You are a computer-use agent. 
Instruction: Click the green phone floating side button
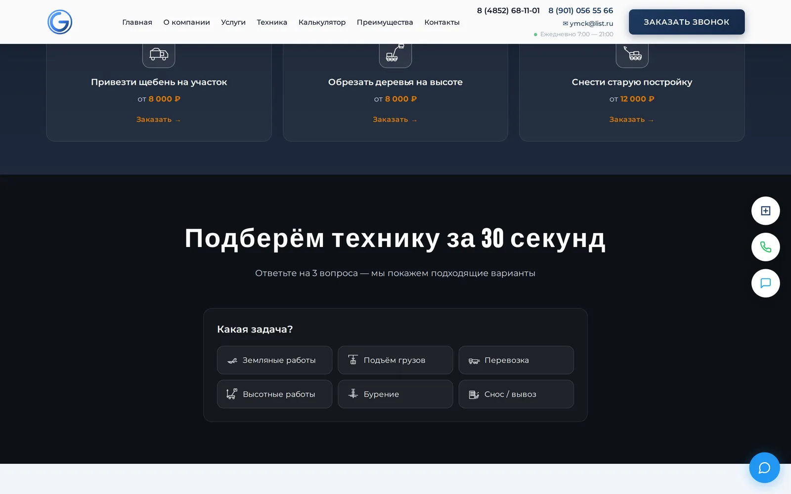[766, 247]
